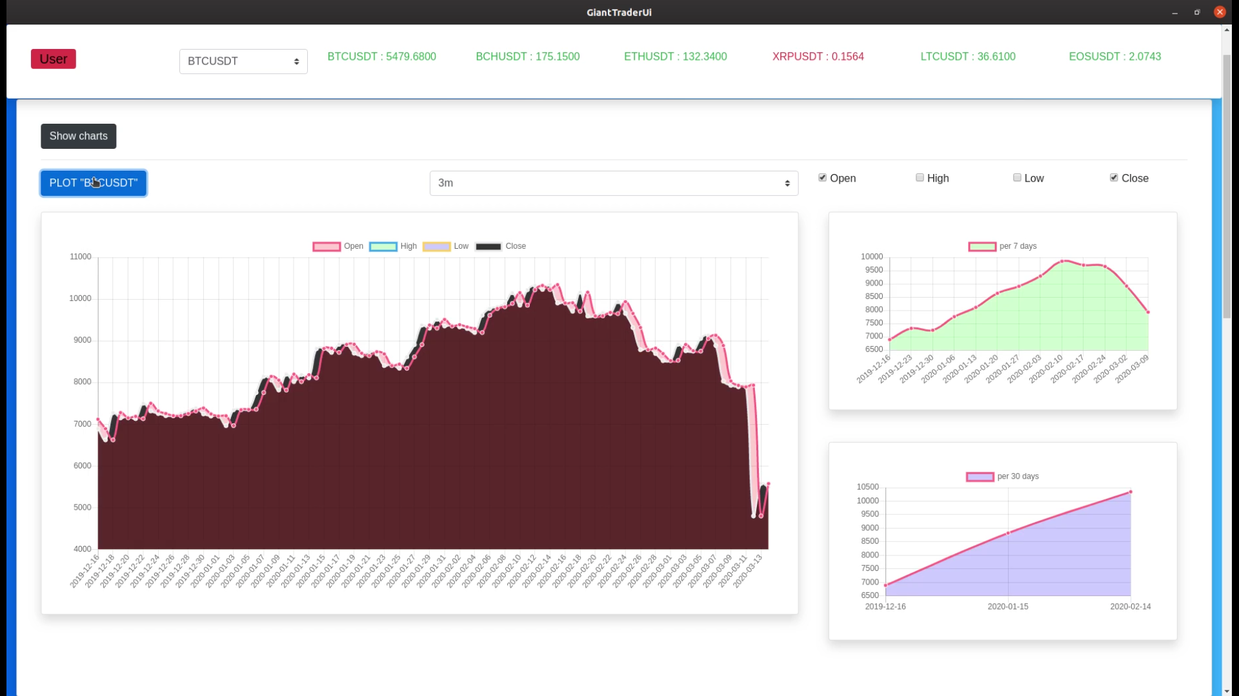This screenshot has height=696, width=1239.
Task: Click the EOSUSDT : 2.0743 ticker
Action: click(1115, 57)
